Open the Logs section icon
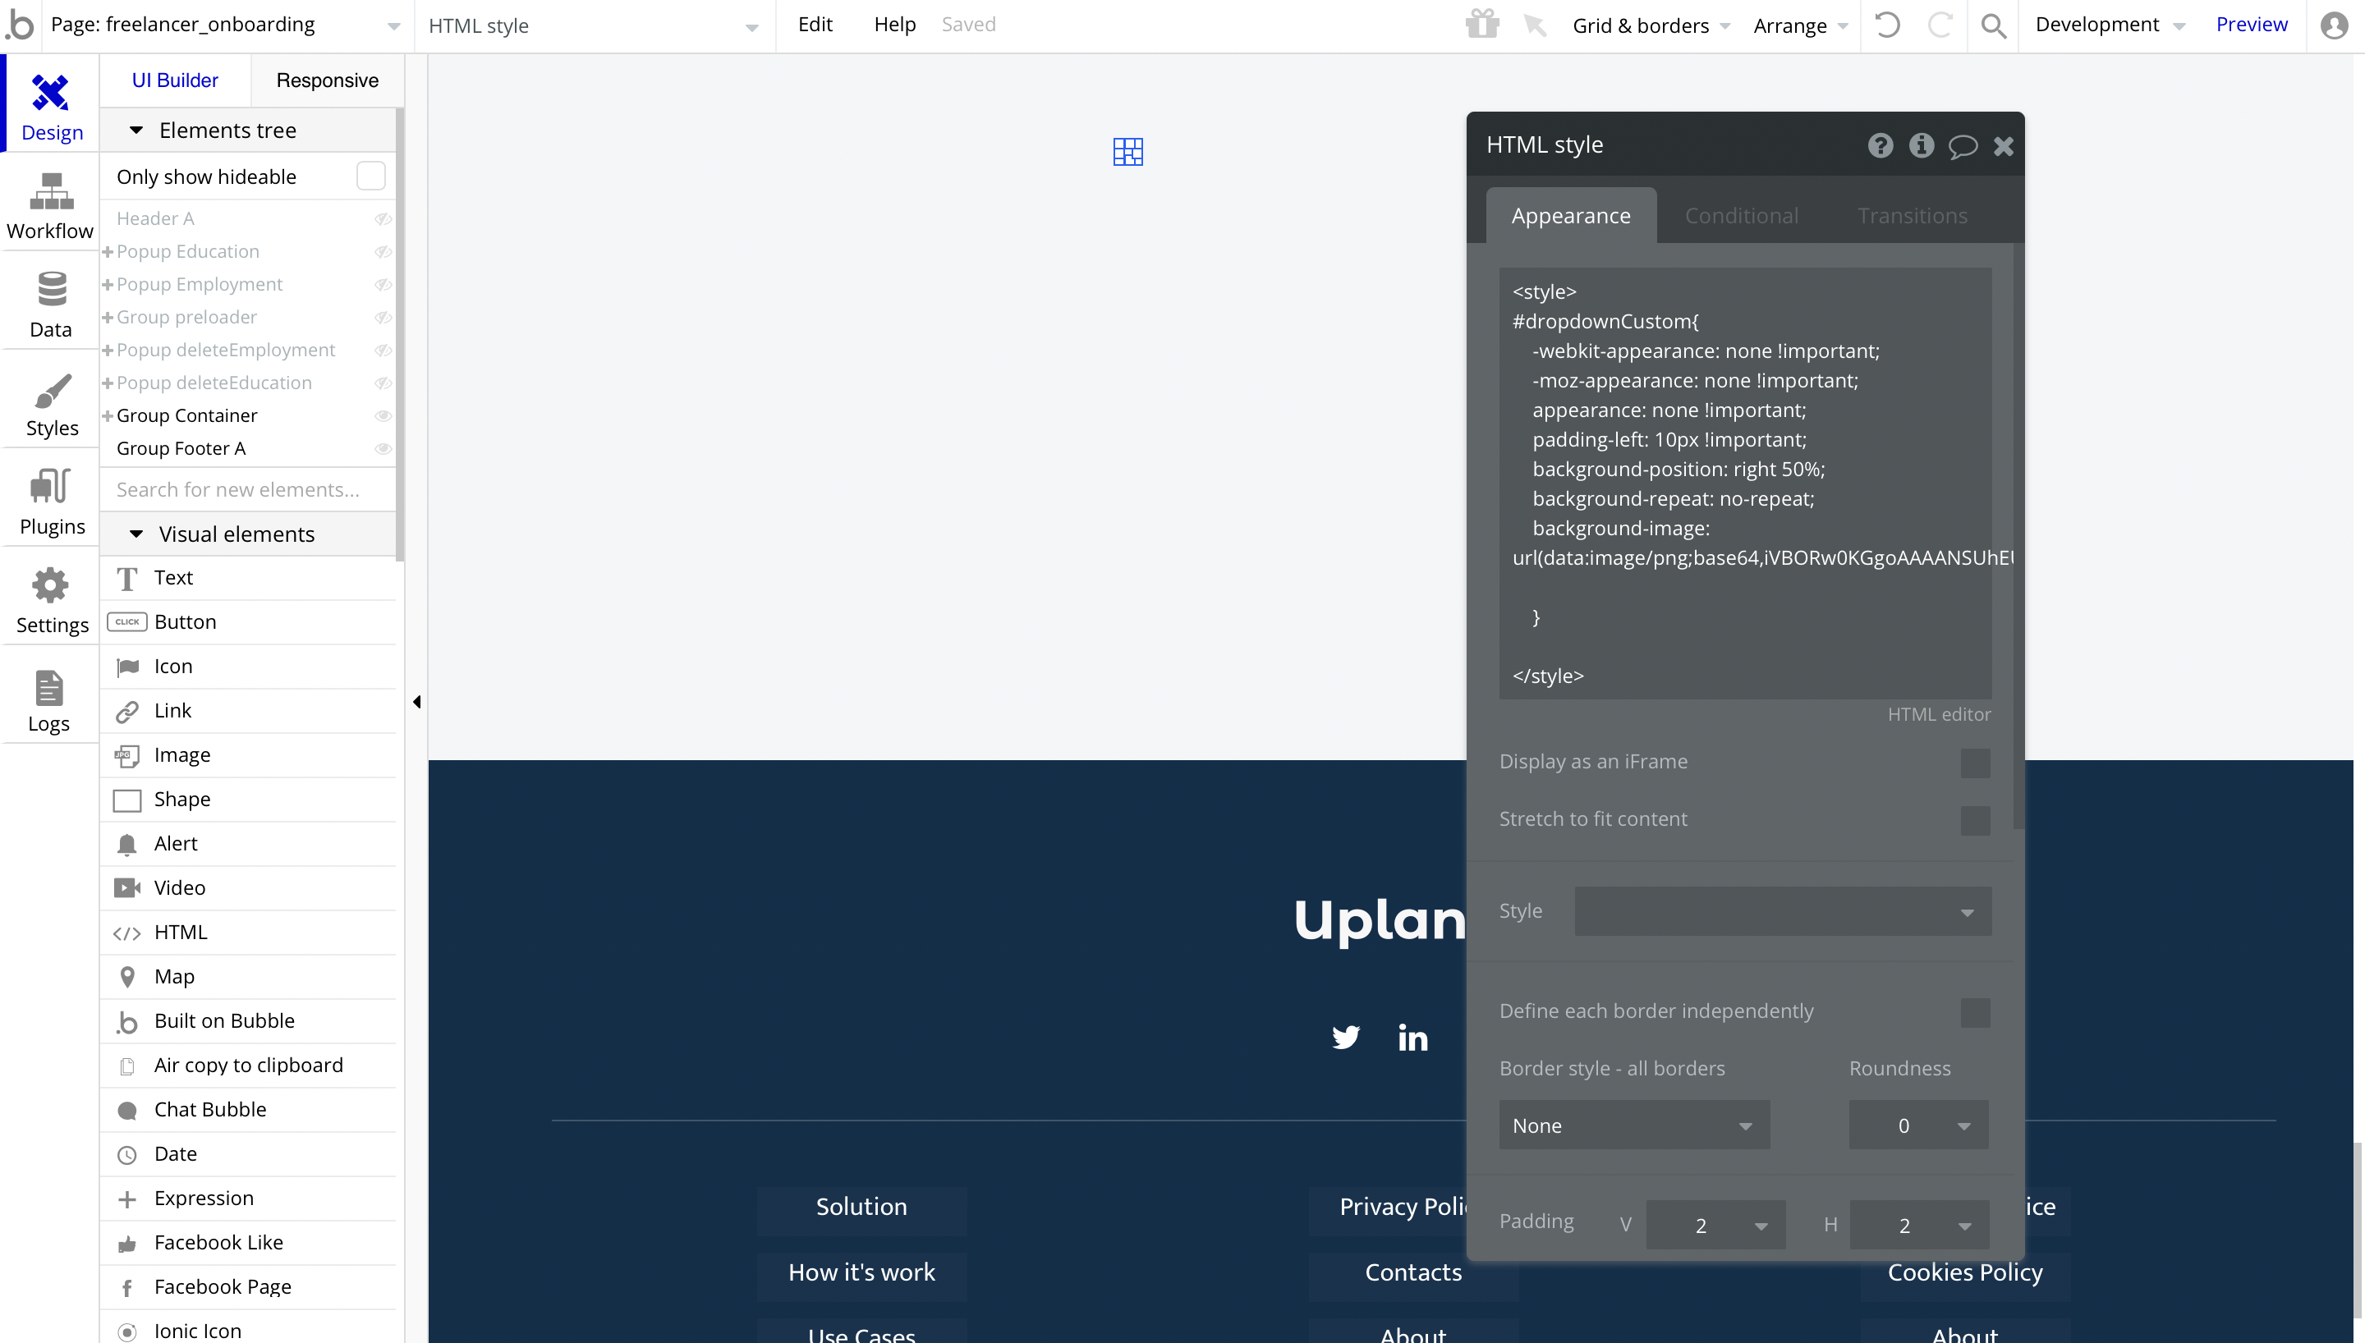Image resolution: width=2365 pixels, height=1343 pixels. (49, 687)
